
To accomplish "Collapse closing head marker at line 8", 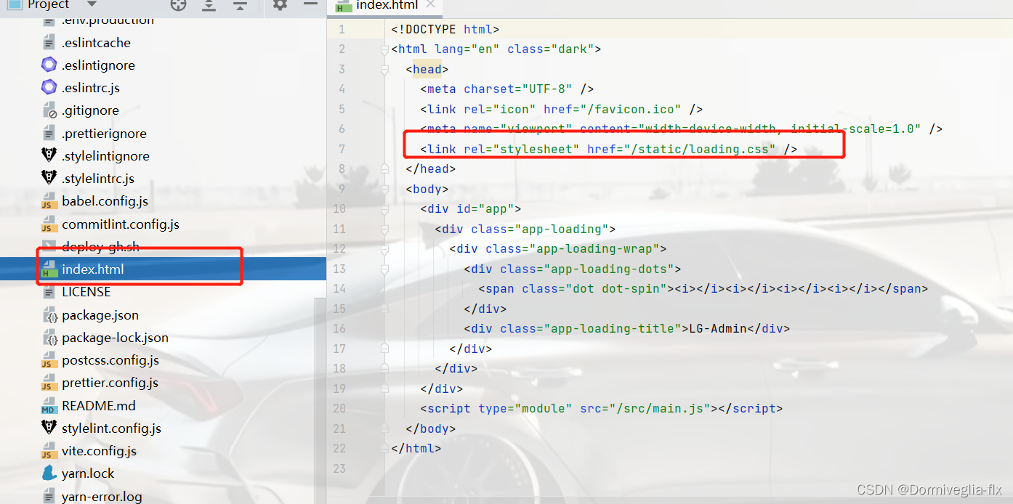I will point(385,168).
